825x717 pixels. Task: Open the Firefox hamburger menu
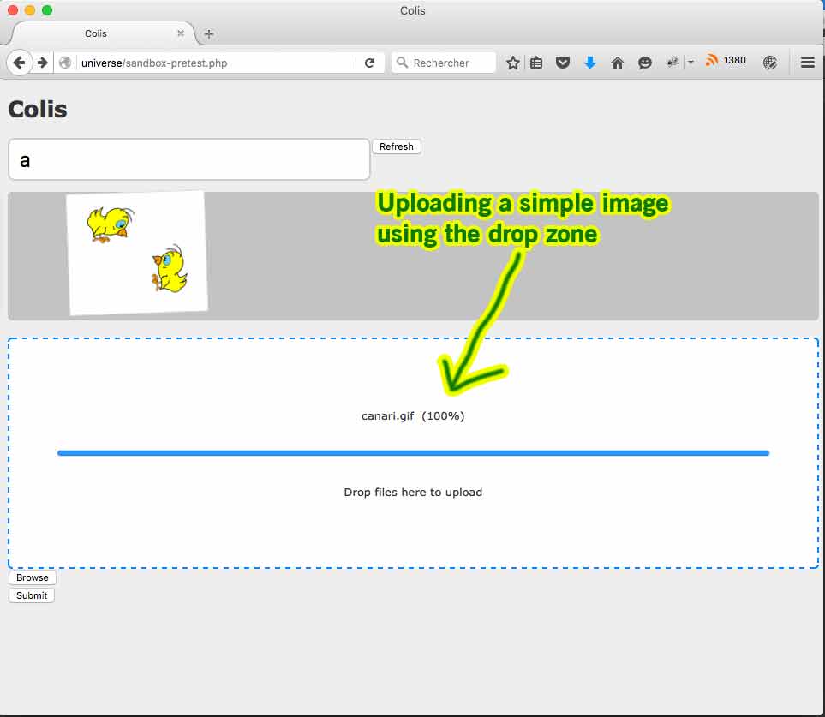tap(807, 63)
